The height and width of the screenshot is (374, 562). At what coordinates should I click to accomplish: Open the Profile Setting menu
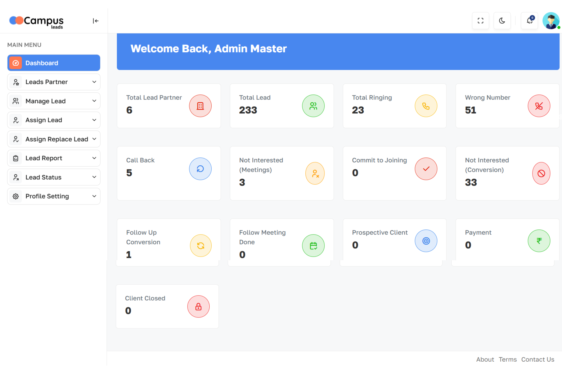(54, 196)
